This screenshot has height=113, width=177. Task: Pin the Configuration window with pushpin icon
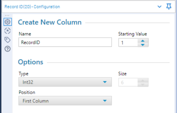pos(169,6)
